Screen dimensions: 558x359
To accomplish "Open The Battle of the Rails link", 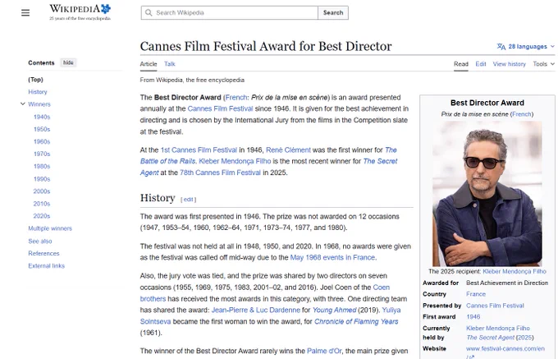I will 268,155.
